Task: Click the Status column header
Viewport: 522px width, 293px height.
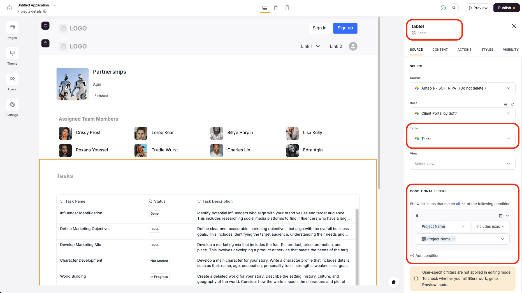Action: click(157, 201)
